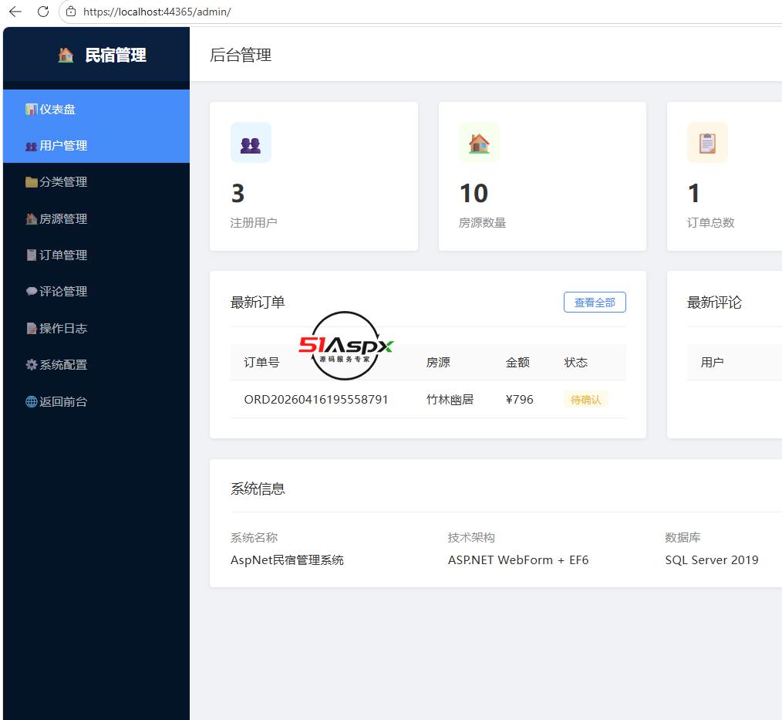The height and width of the screenshot is (720, 782).
Task: Click the 用户管理 people icon in the sidebar
Action: point(32,146)
